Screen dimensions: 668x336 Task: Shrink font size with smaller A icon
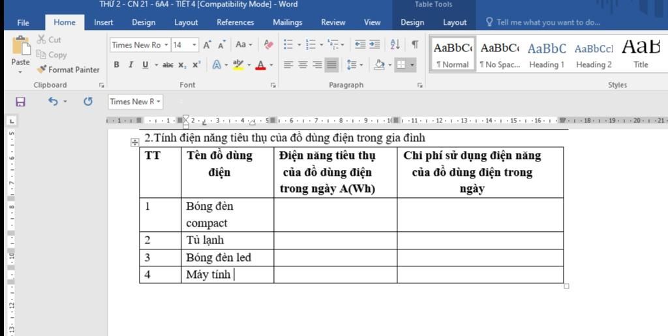tap(222, 45)
